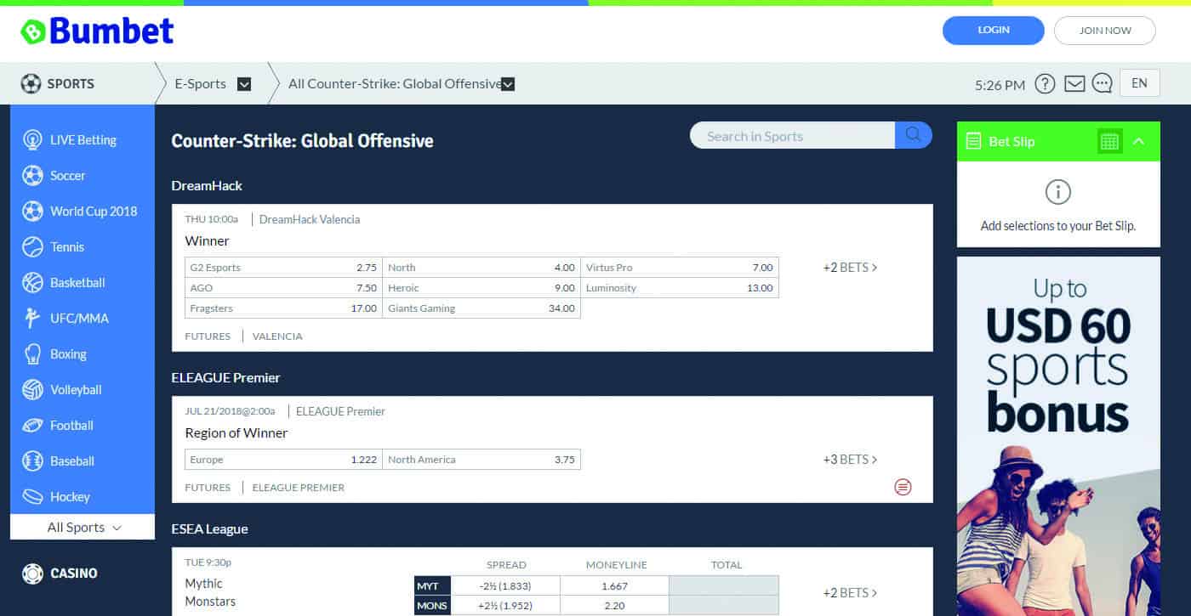1191x616 pixels.
Task: Bet on Giants Gaming at 34.00
Action: coord(482,308)
